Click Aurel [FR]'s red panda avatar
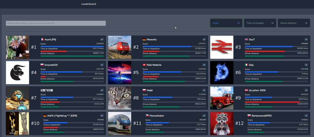Screen dimensions: 314x137 click(x=18, y=47)
